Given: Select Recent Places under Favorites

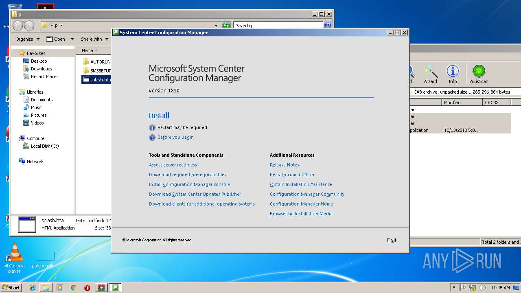Looking at the screenshot, I should tap(44, 77).
